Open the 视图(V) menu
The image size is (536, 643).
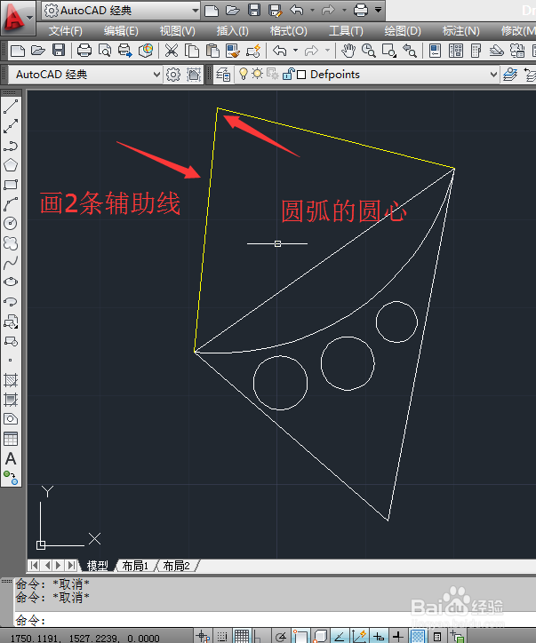(177, 31)
